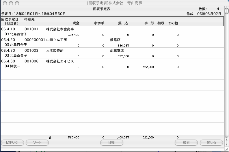Choose the 大木製作所 row
Image resolution: width=229 pixels, height=152 pixels.
pos(55,51)
